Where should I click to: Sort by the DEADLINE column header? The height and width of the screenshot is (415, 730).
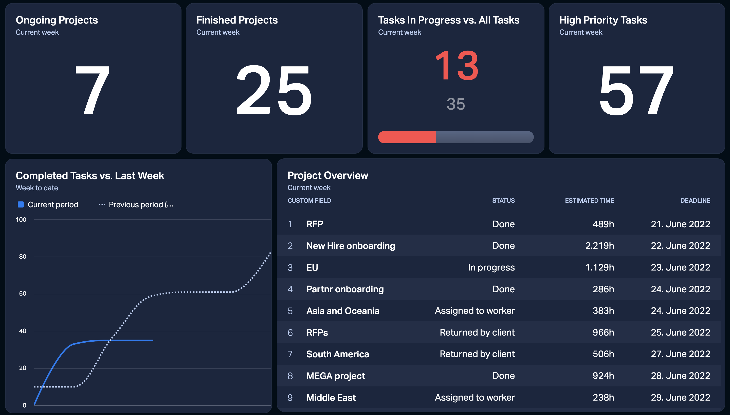coord(695,200)
